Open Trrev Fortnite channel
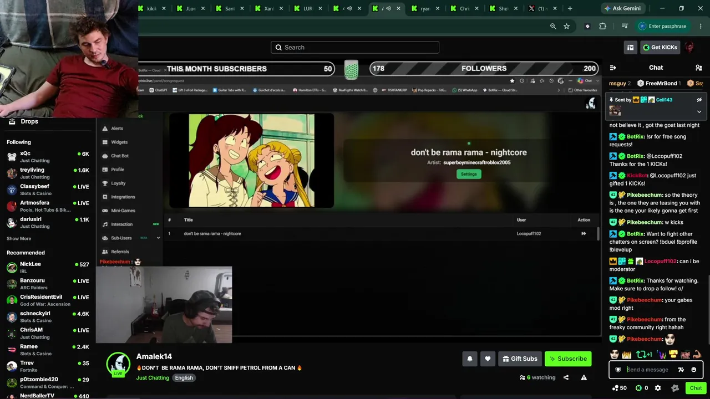 tap(48, 366)
